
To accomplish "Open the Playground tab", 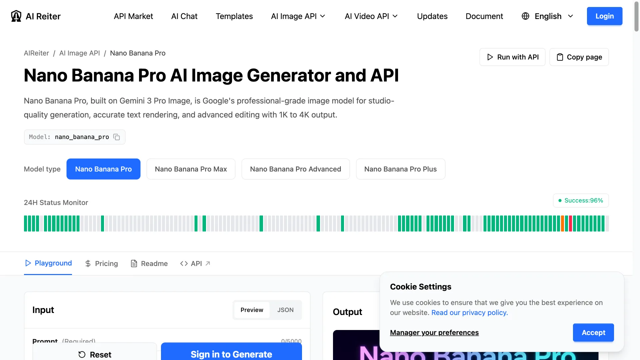I will click(x=48, y=263).
